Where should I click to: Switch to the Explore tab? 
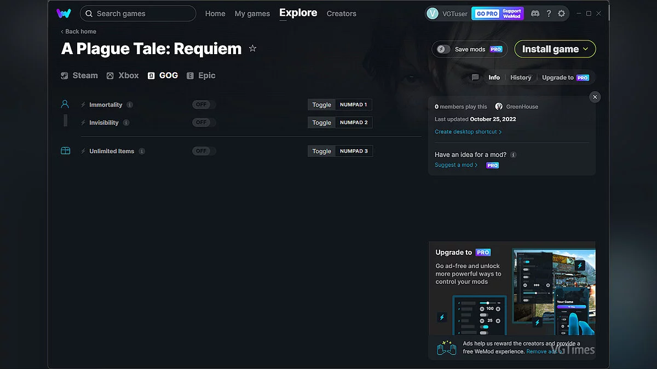(x=298, y=13)
